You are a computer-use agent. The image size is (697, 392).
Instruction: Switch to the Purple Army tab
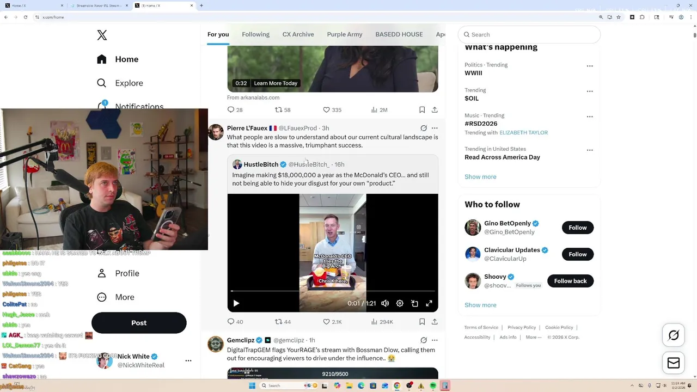(x=345, y=34)
